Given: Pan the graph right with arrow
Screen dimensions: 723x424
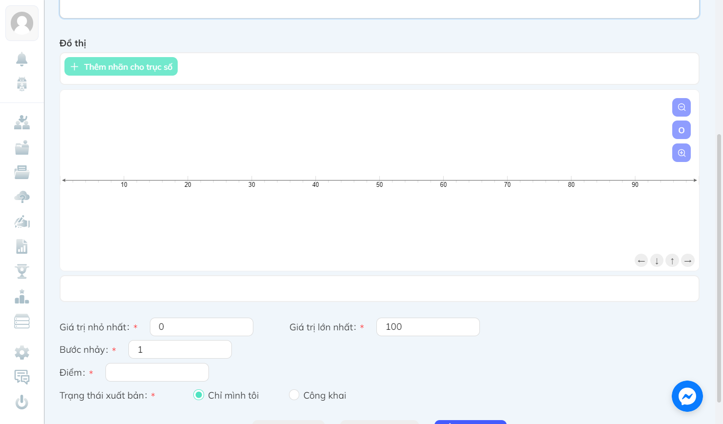Looking at the screenshot, I should click(688, 261).
